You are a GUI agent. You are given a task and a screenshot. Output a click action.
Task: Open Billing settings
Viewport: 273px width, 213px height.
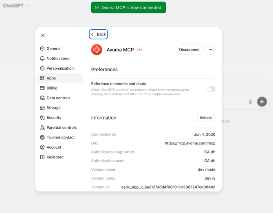tap(60, 88)
